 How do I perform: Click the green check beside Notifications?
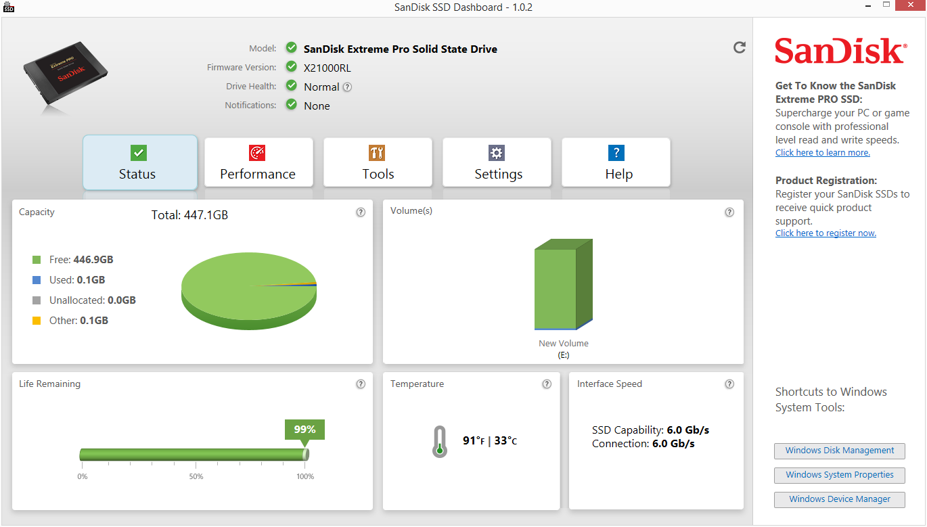(x=292, y=104)
